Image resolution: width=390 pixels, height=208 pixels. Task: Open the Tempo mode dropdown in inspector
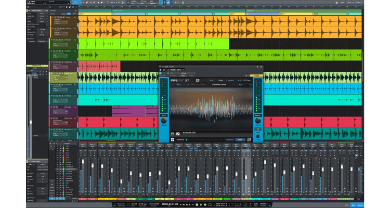[x=43, y=14]
